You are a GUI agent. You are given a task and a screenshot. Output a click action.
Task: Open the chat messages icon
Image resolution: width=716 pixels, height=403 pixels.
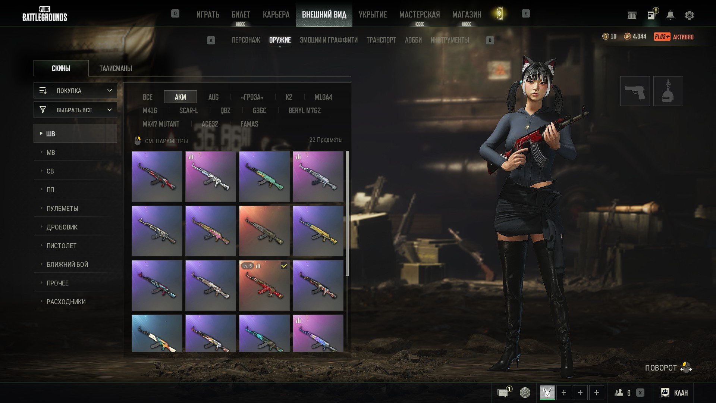pyautogui.click(x=503, y=393)
